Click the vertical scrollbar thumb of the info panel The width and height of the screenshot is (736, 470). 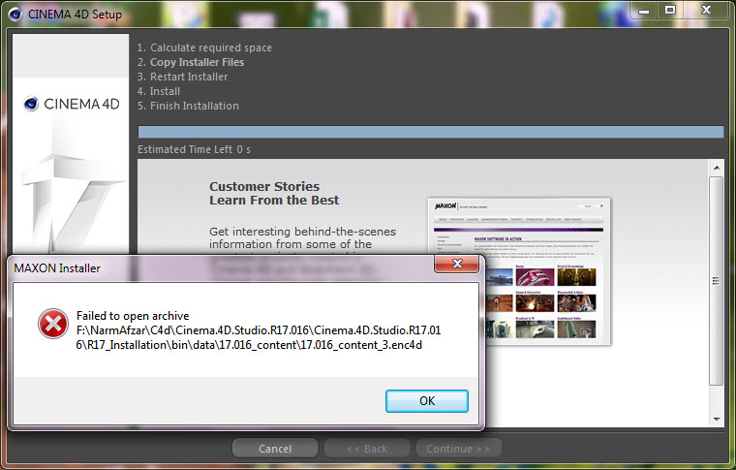(717, 281)
